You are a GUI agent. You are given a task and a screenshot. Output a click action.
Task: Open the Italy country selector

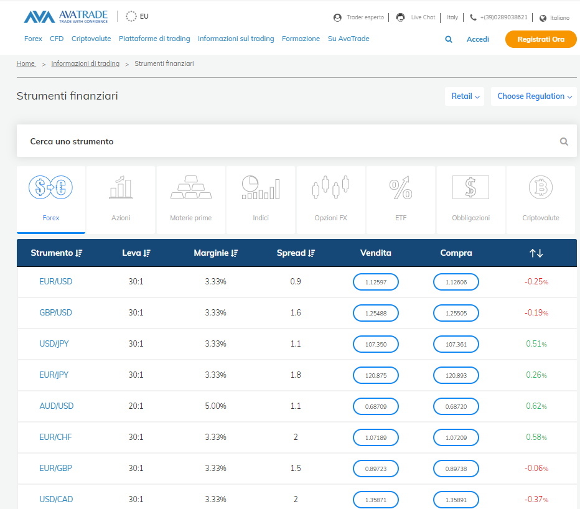click(x=452, y=17)
